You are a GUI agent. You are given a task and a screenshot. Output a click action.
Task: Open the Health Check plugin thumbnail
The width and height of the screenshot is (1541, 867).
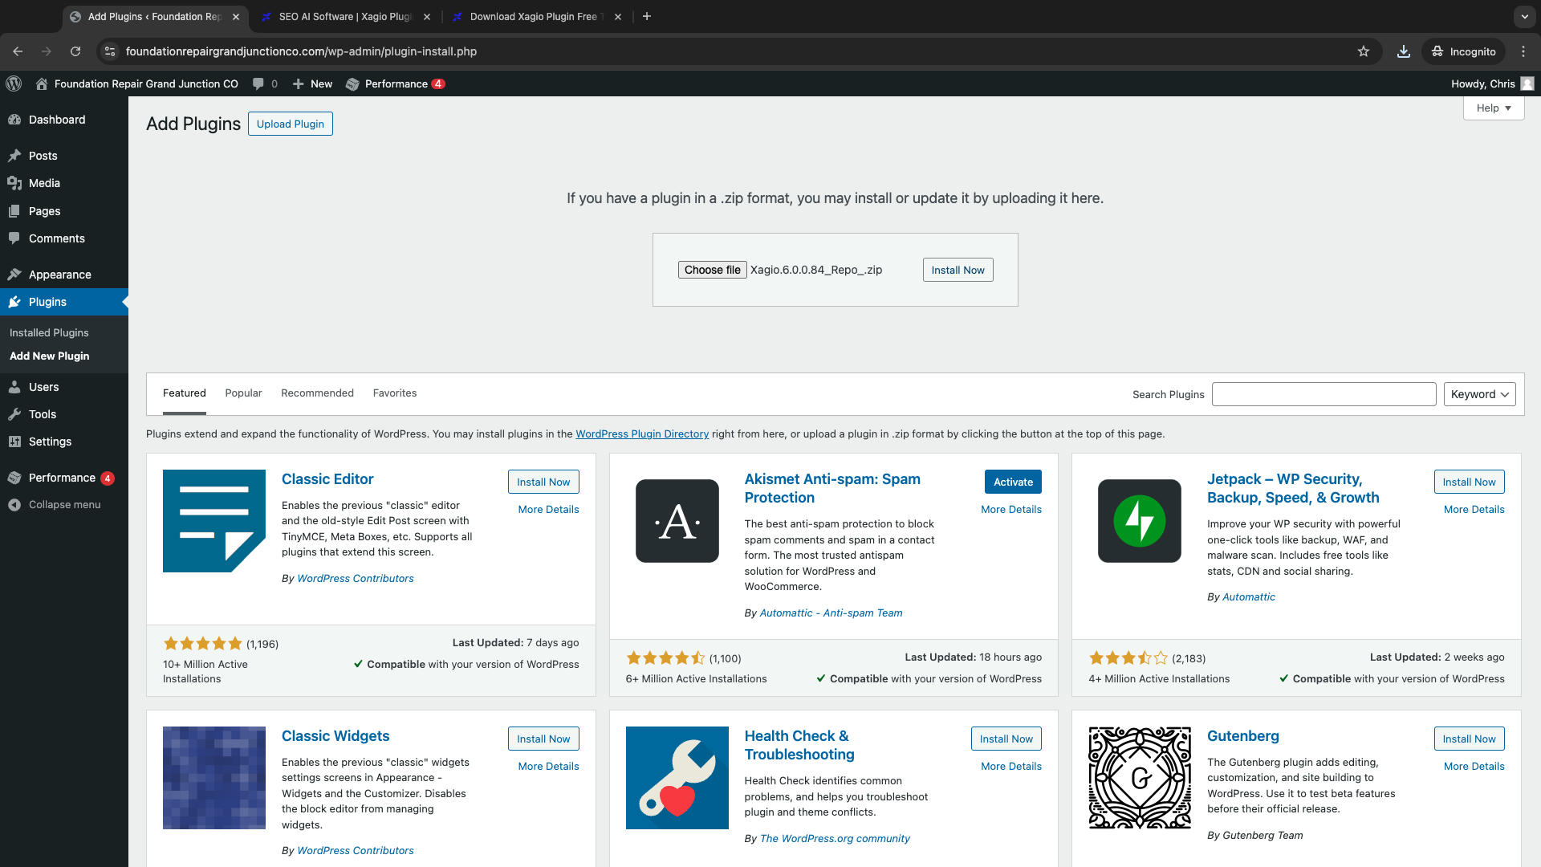677,778
